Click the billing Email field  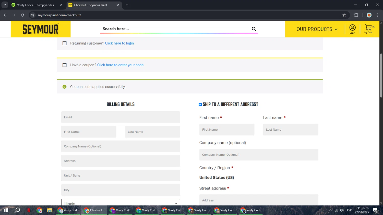tap(121, 117)
